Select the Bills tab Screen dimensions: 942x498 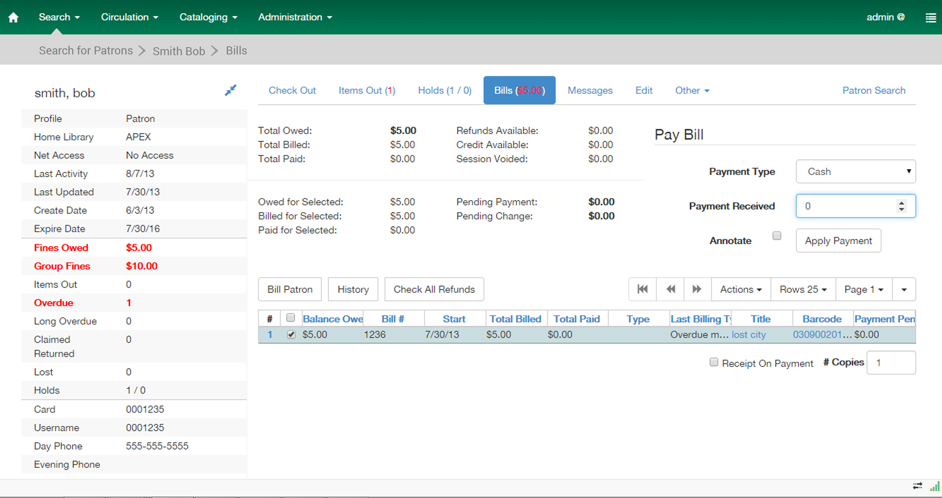click(519, 91)
